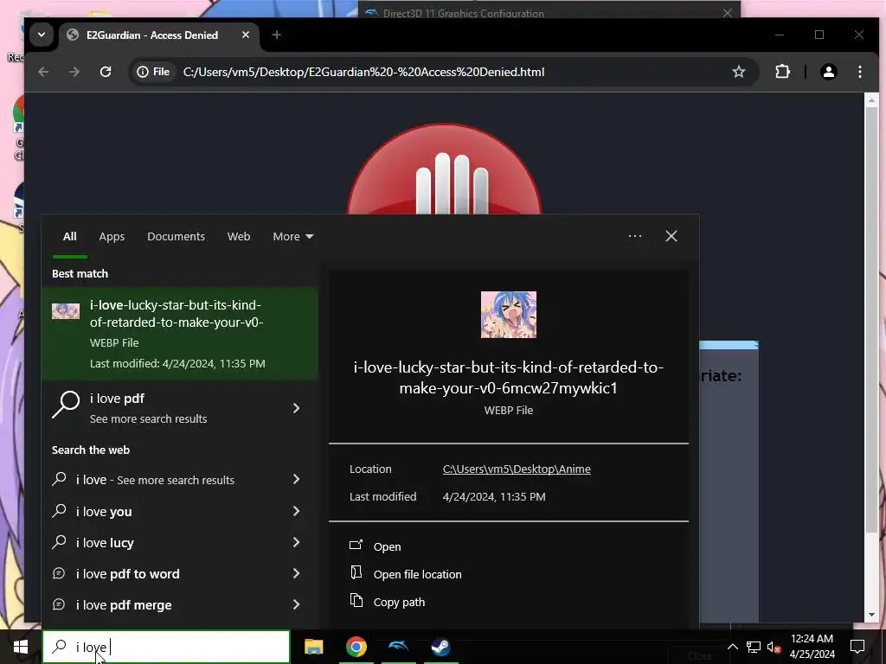Select 'i love pdf to word' suggestion
This screenshot has width=886, height=664.
click(158, 574)
